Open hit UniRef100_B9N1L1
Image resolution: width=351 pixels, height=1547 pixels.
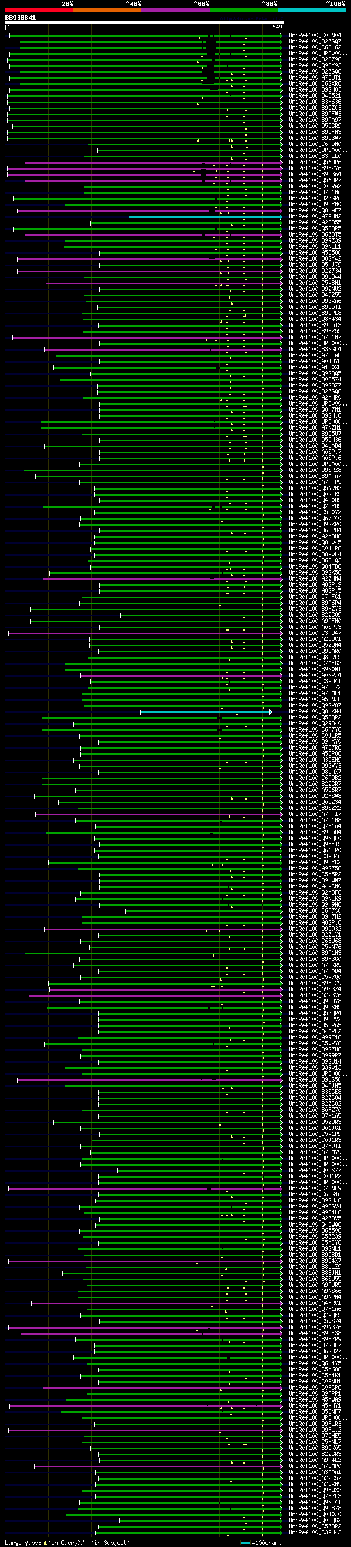[315, 247]
